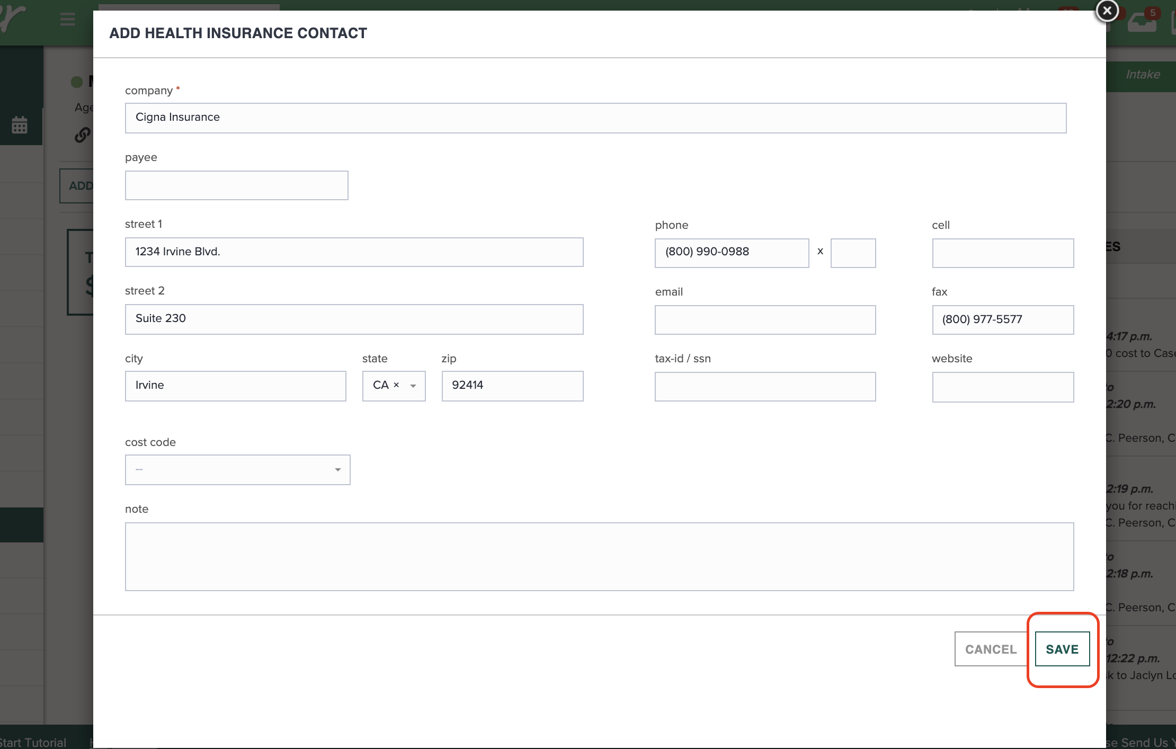1176x749 pixels.
Task: Open the inbox tray icon with badge 5
Action: 1142,22
